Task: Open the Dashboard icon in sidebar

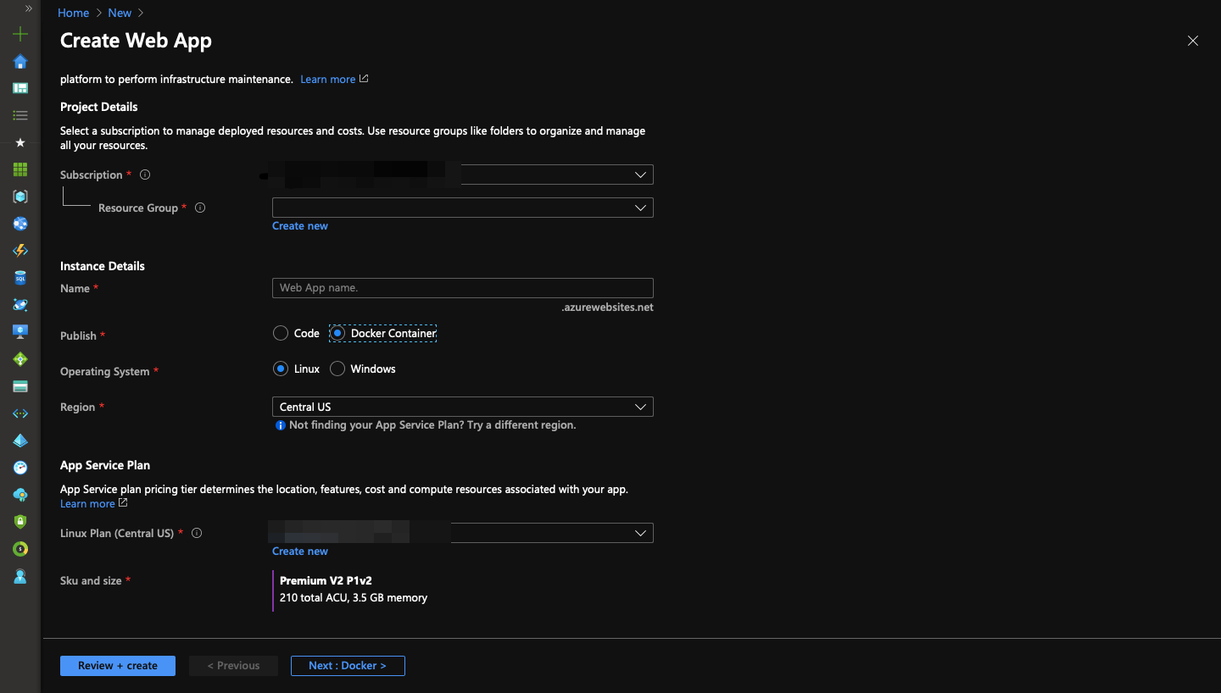Action: point(20,88)
